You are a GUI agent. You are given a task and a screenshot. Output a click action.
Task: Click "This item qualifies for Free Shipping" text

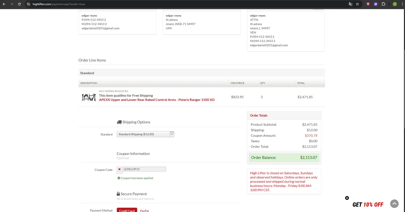126,95
